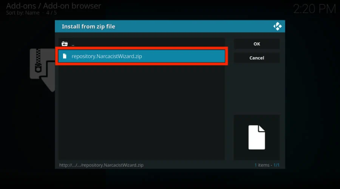Image resolution: width=340 pixels, height=189 pixels.
Task: Click the large file preview thumbnail
Action: (257, 137)
